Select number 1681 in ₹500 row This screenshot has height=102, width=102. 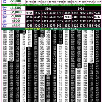37,21
